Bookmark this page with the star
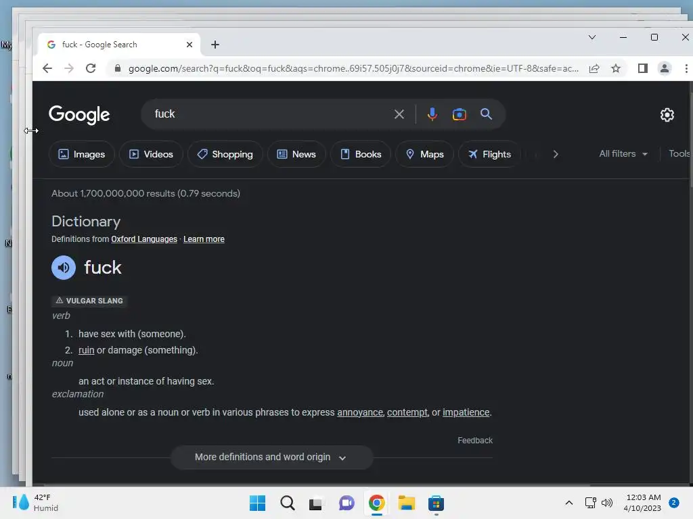The image size is (693, 519). [616, 68]
